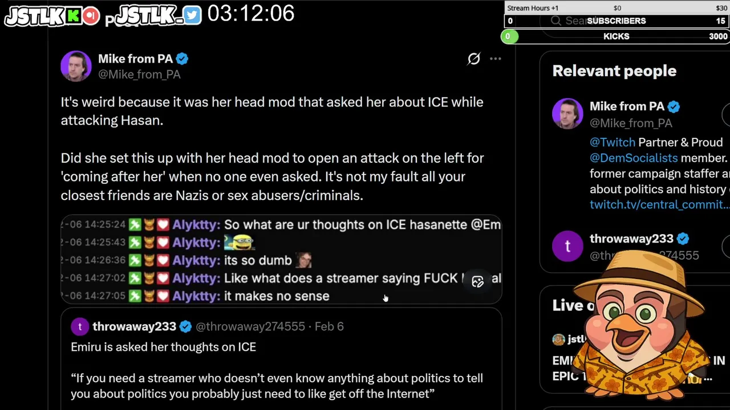The width and height of the screenshot is (730, 410).
Task: Click Mike from PA's avatar under Relevant people
Action: click(567, 114)
